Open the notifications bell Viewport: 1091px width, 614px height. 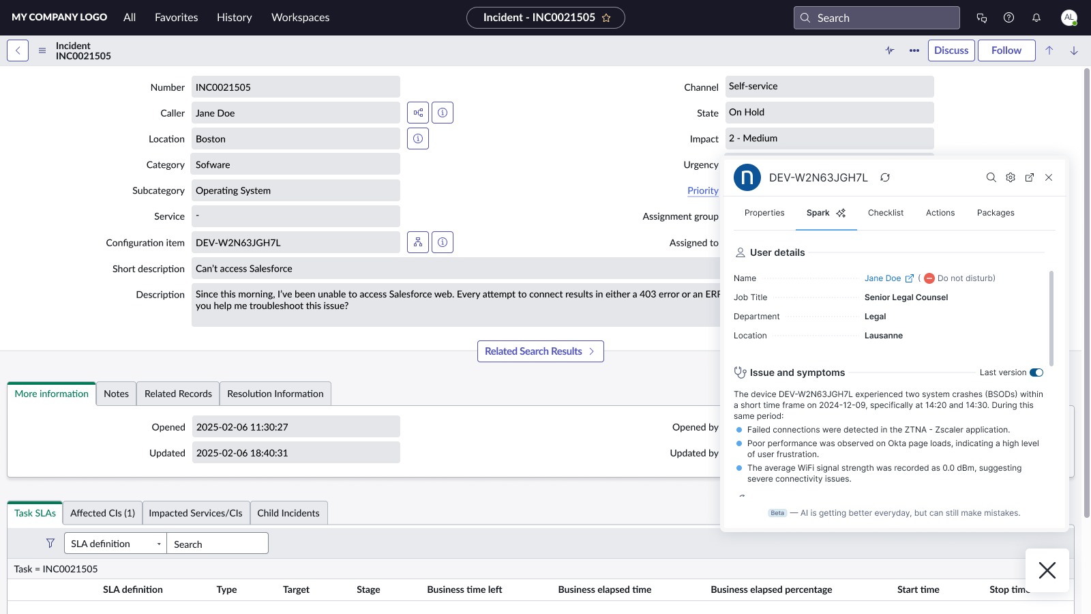tap(1036, 18)
